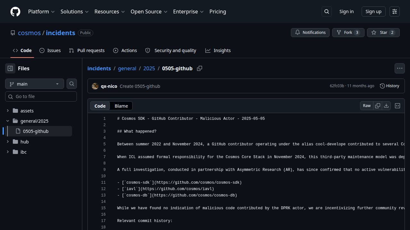Switch to the Issues tab
The image size is (410, 230).
pos(50,50)
